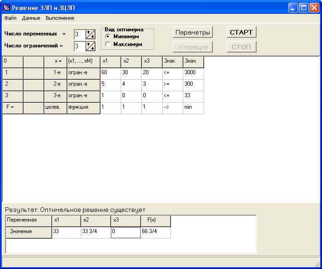Click the >= sign cell of constraint 2
This screenshot has width=322, height=269.
pyautogui.click(x=173, y=85)
